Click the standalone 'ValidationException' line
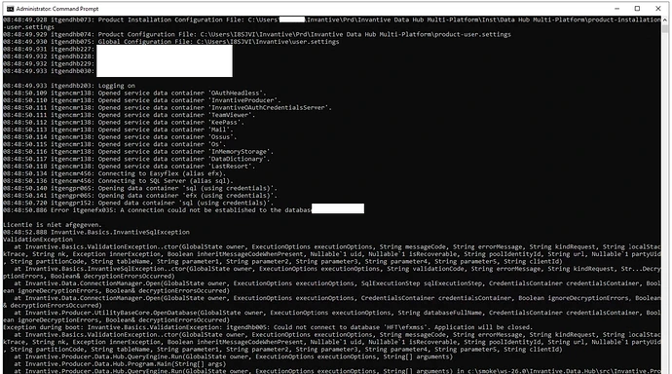 [38, 240]
